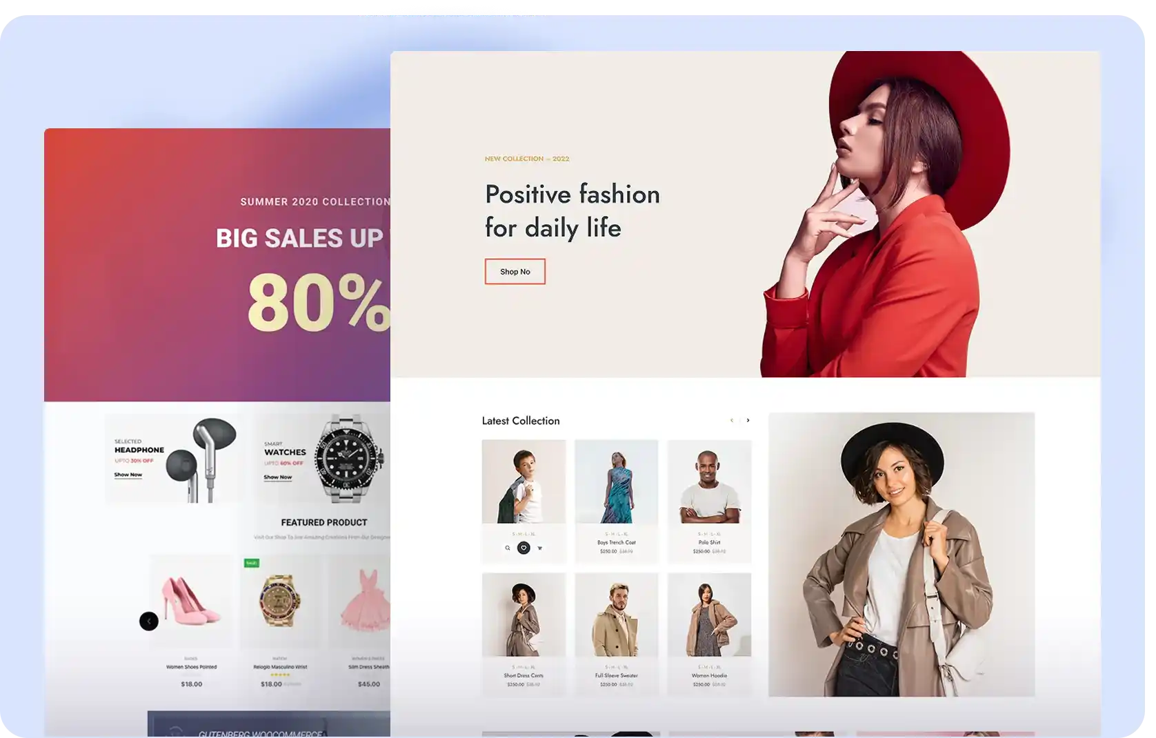The width and height of the screenshot is (1156, 738).
Task: Follow the Show Now link under Watches
Action: (277, 477)
